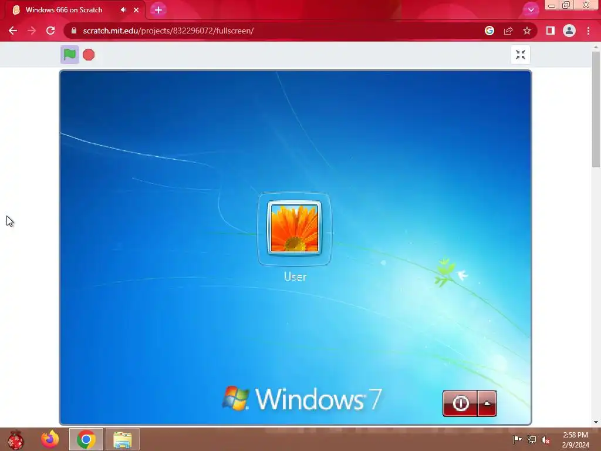Bookmark this page with the star icon
The height and width of the screenshot is (451, 601).
pos(527,31)
